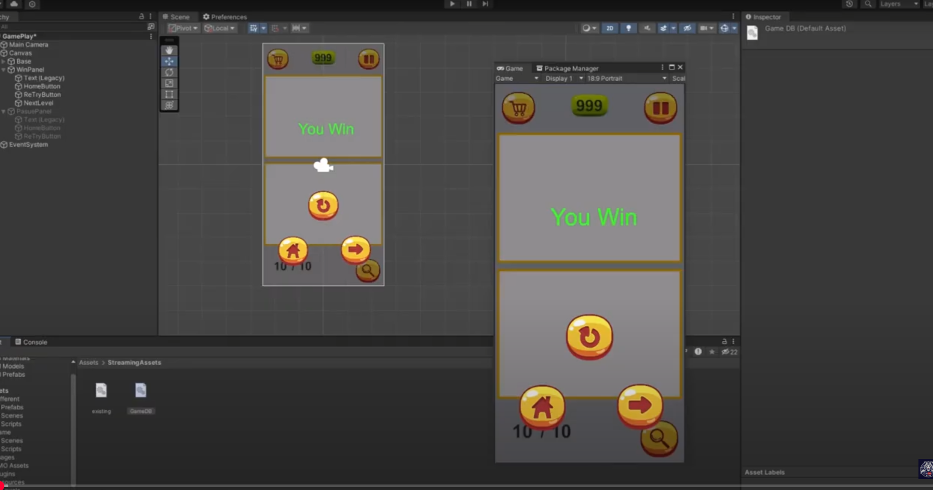Toggle Local/Global handle rotation
Viewport: 933px width, 490px height.
[220, 28]
